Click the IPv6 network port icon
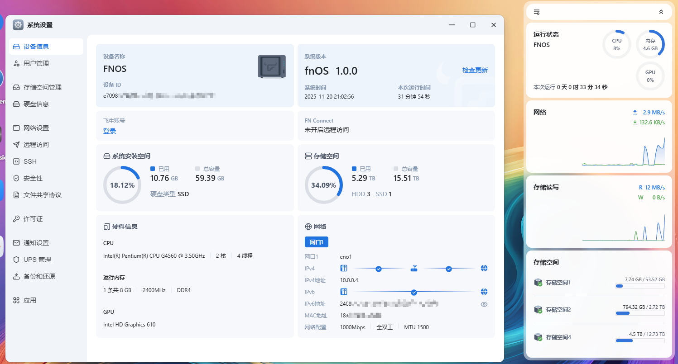 pos(343,292)
